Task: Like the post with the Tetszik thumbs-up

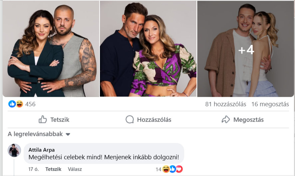Action: [54, 120]
